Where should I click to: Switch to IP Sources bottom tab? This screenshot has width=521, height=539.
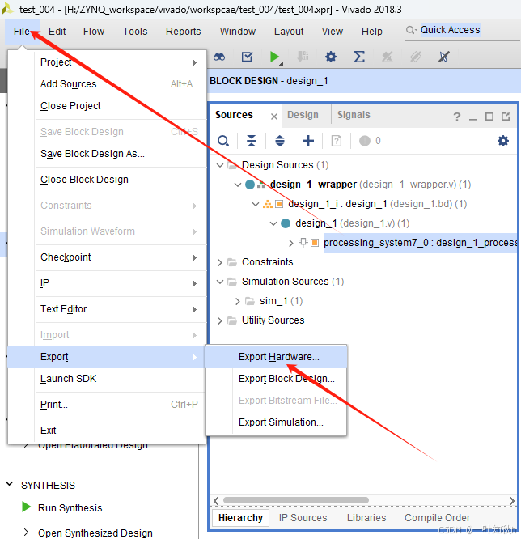(x=303, y=518)
